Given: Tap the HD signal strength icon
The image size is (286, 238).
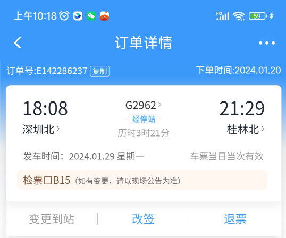Looking at the screenshot, I should point(222,16).
